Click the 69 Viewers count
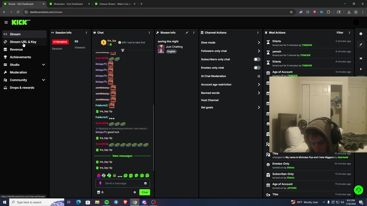The image size is (367, 206). [x=79, y=44]
